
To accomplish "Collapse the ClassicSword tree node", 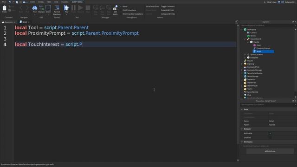I will 245,39.
